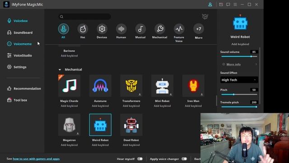Go to Voicememe in the sidebar
Image resolution: width=289 pixels, height=163 pixels.
[x=19, y=44]
